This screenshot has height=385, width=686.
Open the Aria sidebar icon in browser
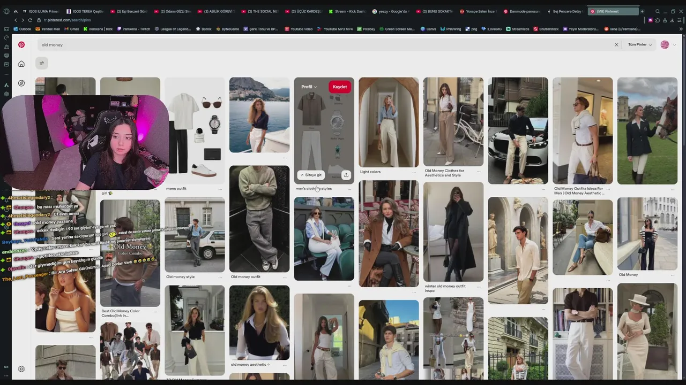coord(6,85)
